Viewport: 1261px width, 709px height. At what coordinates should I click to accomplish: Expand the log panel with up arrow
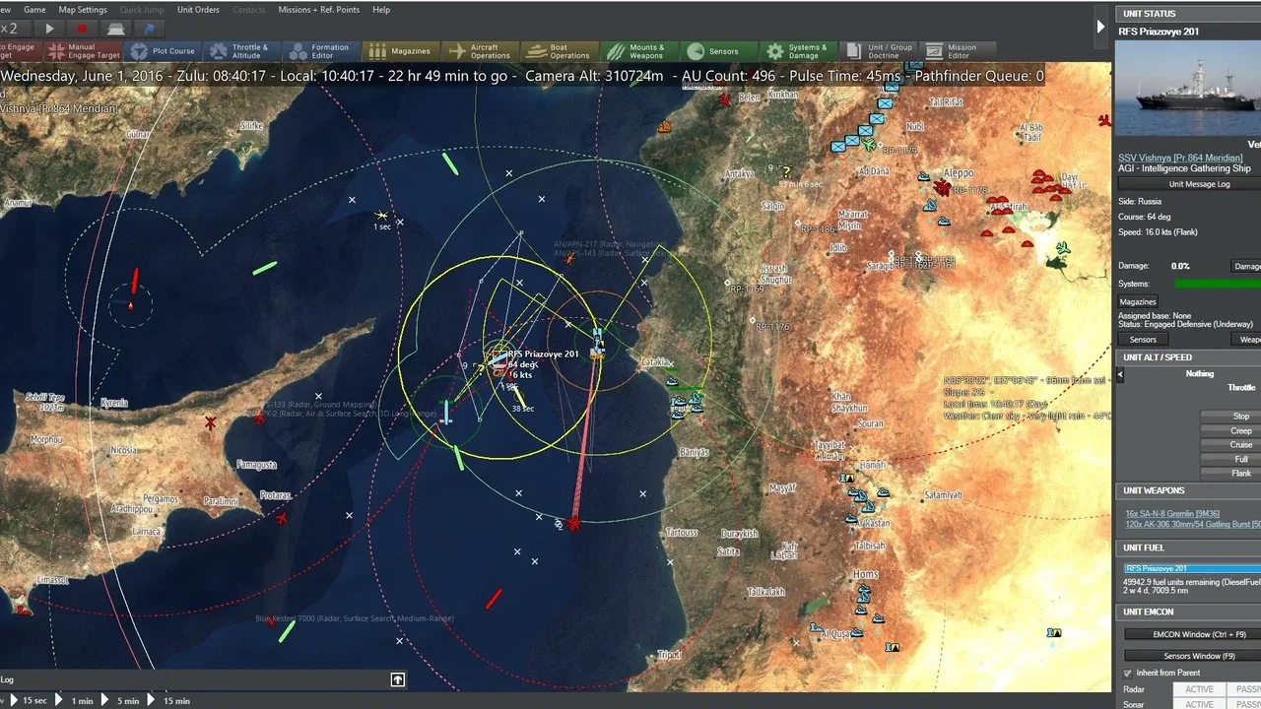[x=397, y=679]
